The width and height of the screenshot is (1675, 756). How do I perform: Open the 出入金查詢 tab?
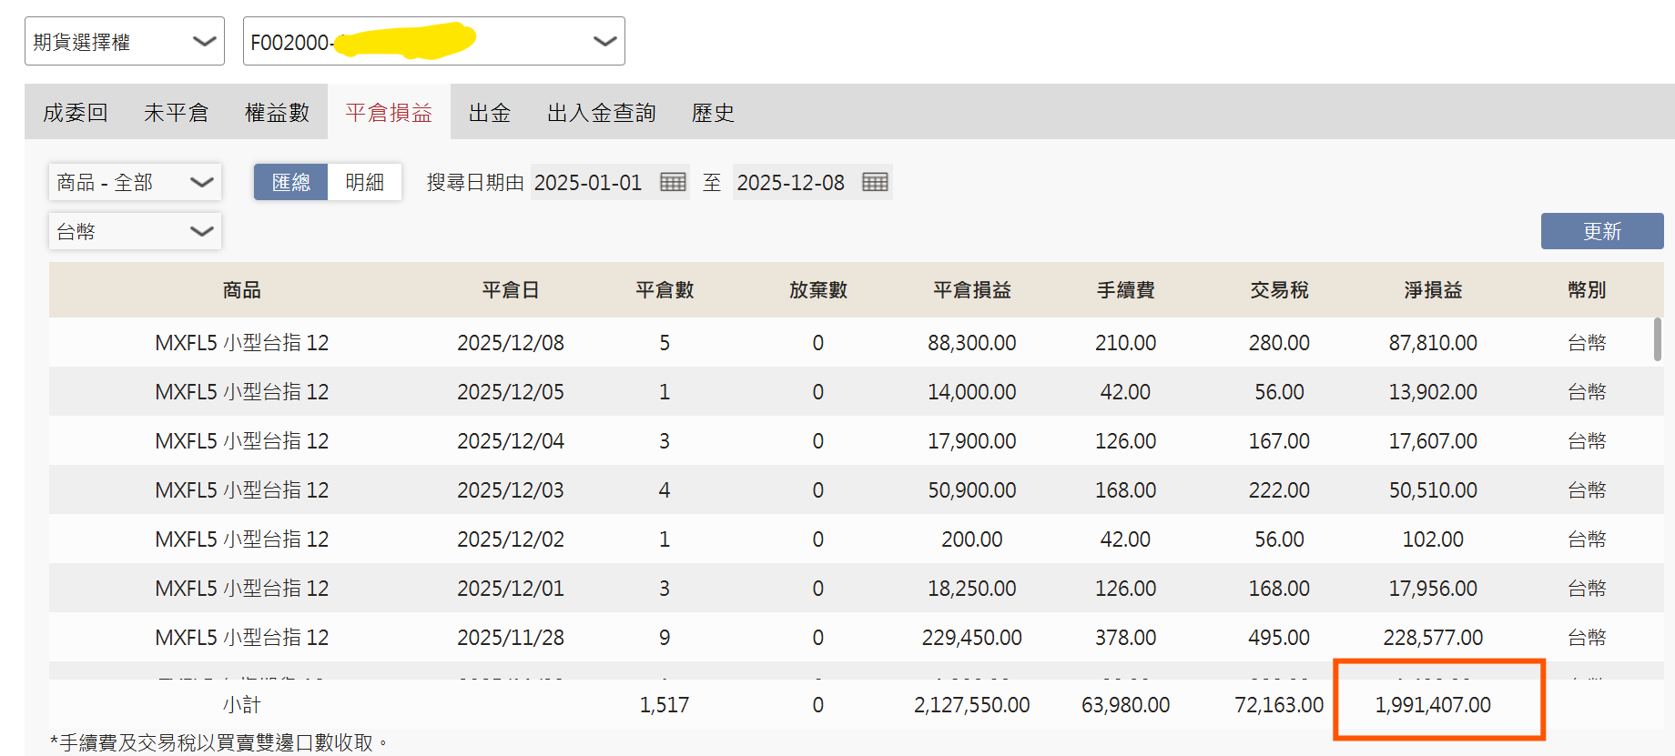point(601,112)
